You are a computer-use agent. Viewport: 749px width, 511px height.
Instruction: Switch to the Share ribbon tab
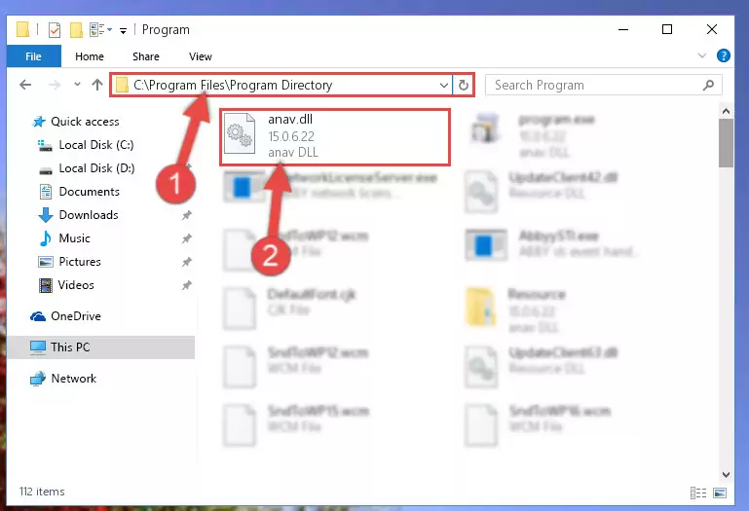[x=146, y=56]
